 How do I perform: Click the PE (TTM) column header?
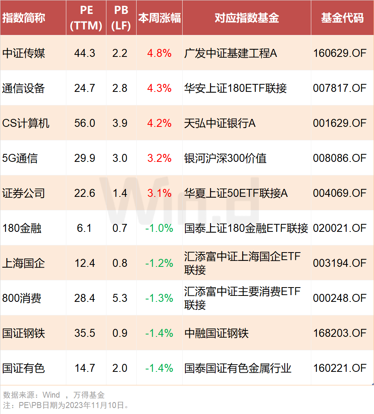point(86,18)
